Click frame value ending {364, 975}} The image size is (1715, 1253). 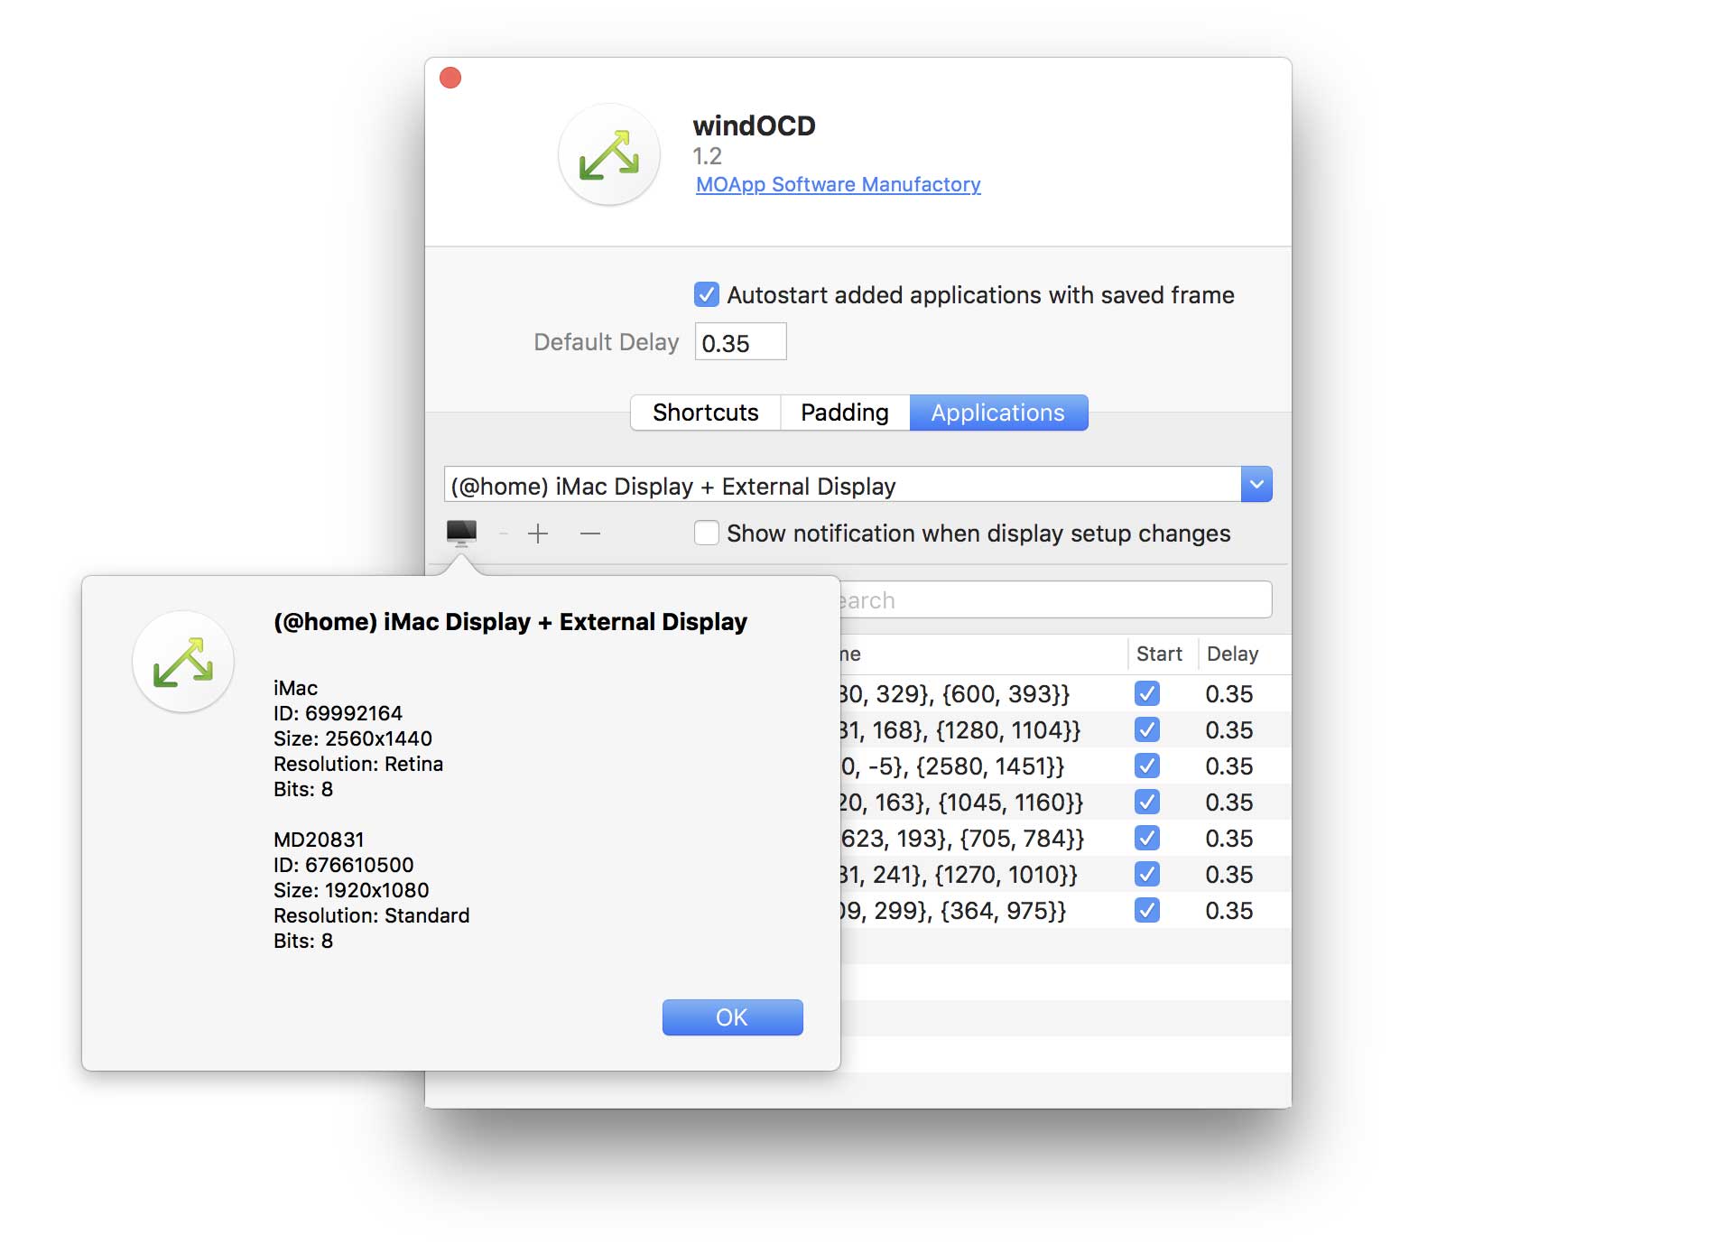click(x=953, y=911)
